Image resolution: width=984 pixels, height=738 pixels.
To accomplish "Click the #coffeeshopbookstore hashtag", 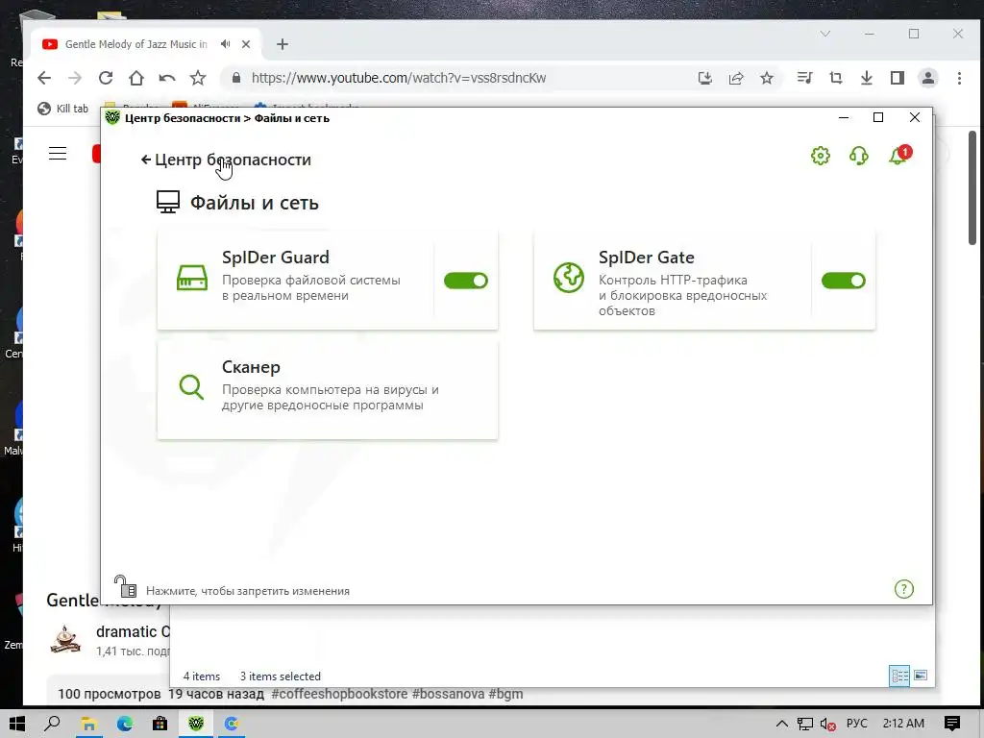I will click(x=339, y=694).
